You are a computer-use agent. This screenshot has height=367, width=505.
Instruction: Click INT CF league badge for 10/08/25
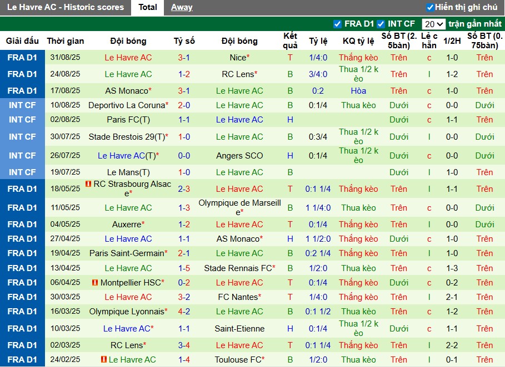22,105
